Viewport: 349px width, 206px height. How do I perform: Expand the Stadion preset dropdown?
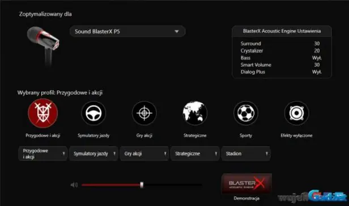coord(246,153)
